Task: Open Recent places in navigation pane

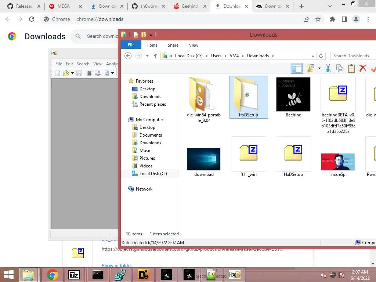Action: pos(152,104)
